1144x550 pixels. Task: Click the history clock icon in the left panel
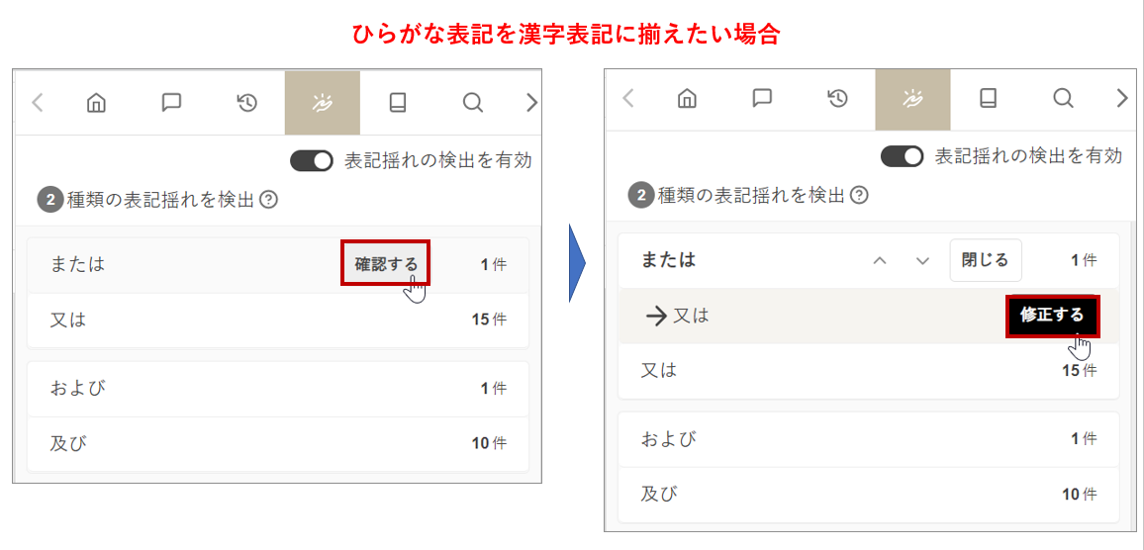tap(246, 103)
